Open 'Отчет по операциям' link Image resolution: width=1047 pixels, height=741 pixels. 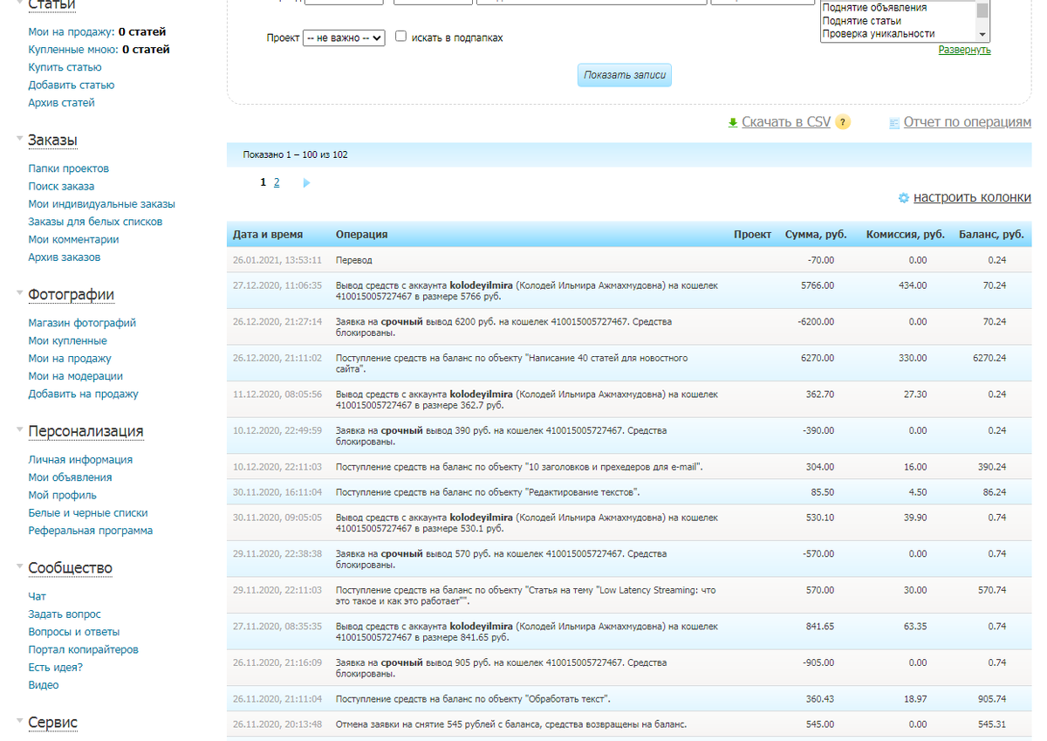[968, 122]
